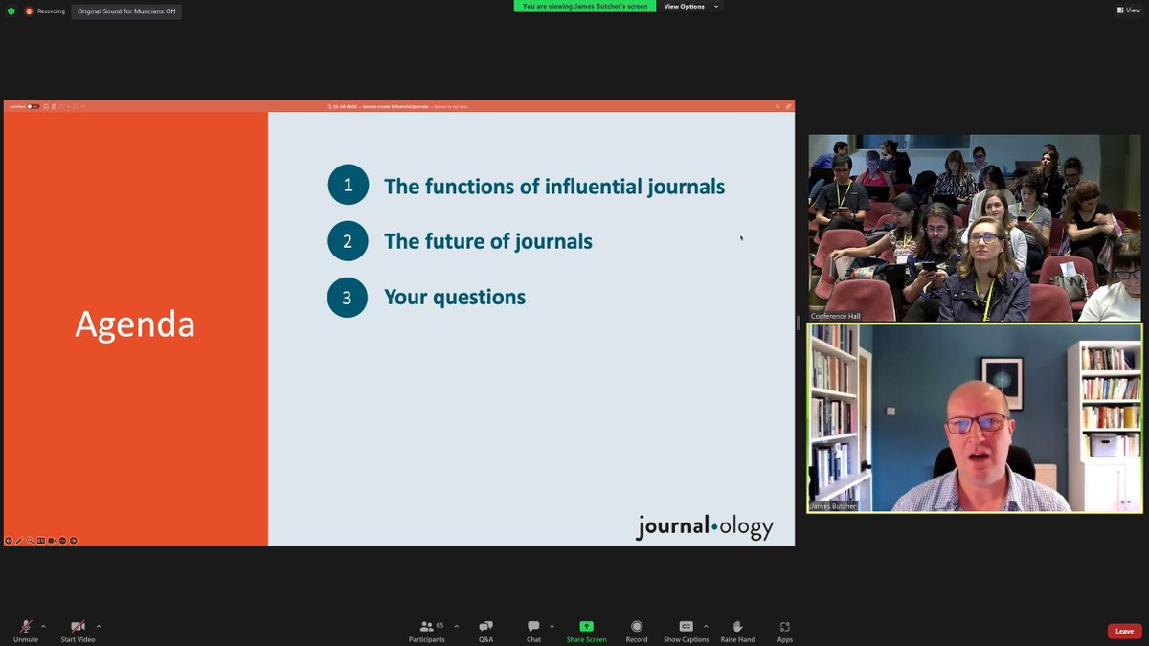Open the magnifier tool in the slideshow controls
The image size is (1149, 646).
pos(29,541)
